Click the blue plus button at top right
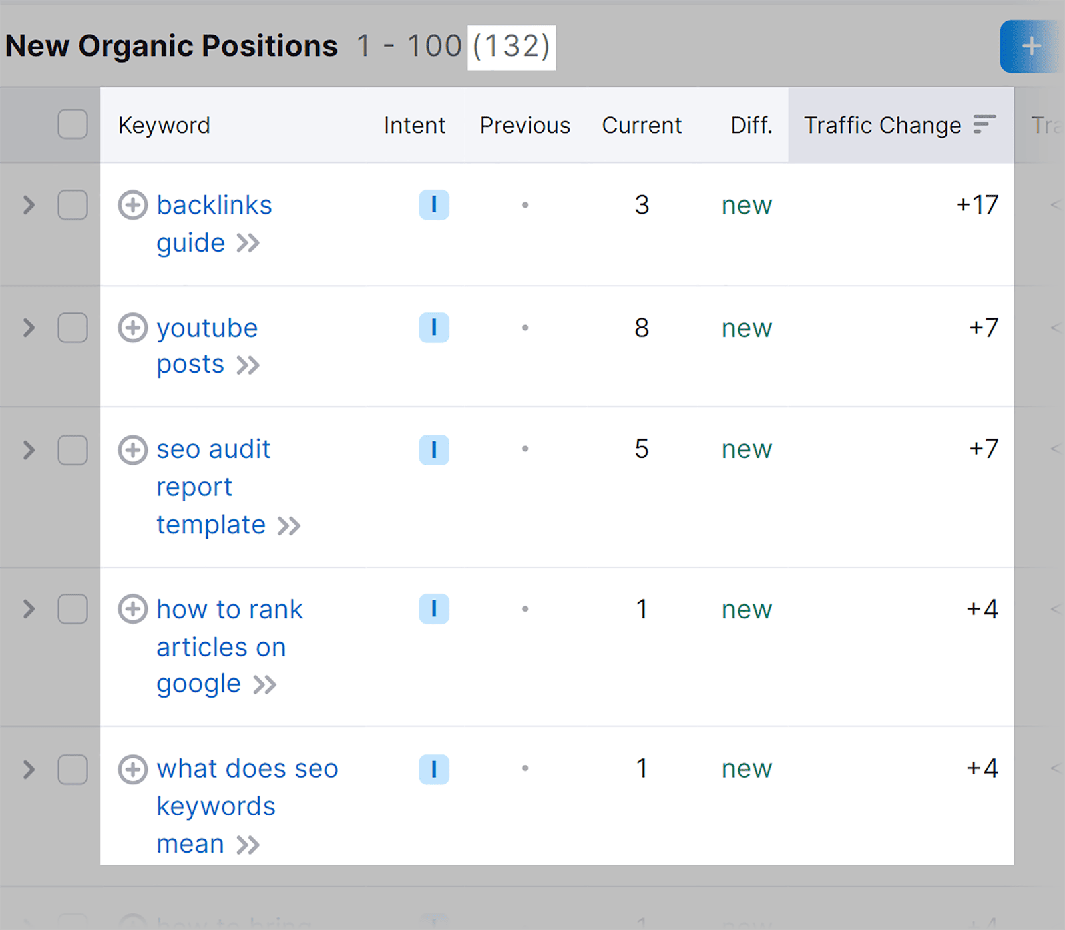Viewport: 1065px width, 930px height. click(1031, 46)
